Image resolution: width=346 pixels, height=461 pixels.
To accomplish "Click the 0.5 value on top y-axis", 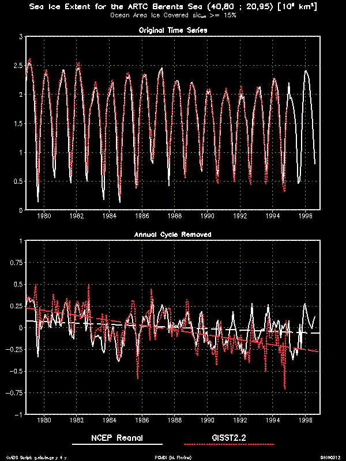I will [18, 182].
